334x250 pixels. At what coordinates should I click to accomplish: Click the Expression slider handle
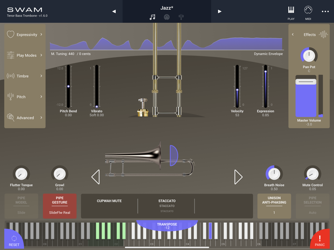(266, 72)
